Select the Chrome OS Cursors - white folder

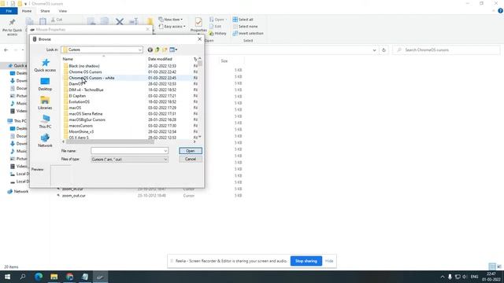[x=91, y=78]
